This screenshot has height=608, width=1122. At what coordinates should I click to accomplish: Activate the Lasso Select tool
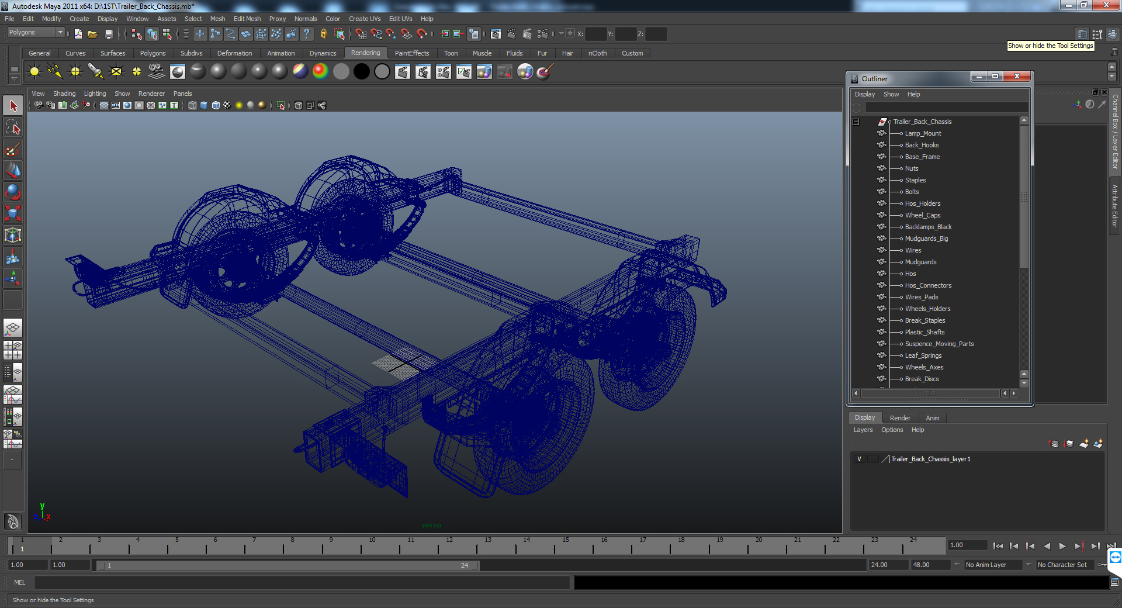pos(13,127)
